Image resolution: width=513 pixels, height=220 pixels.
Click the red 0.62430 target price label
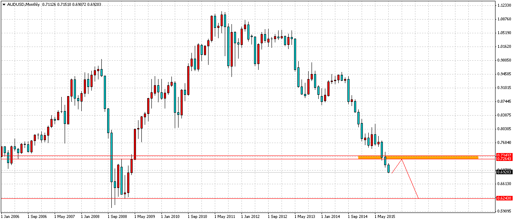(503, 198)
